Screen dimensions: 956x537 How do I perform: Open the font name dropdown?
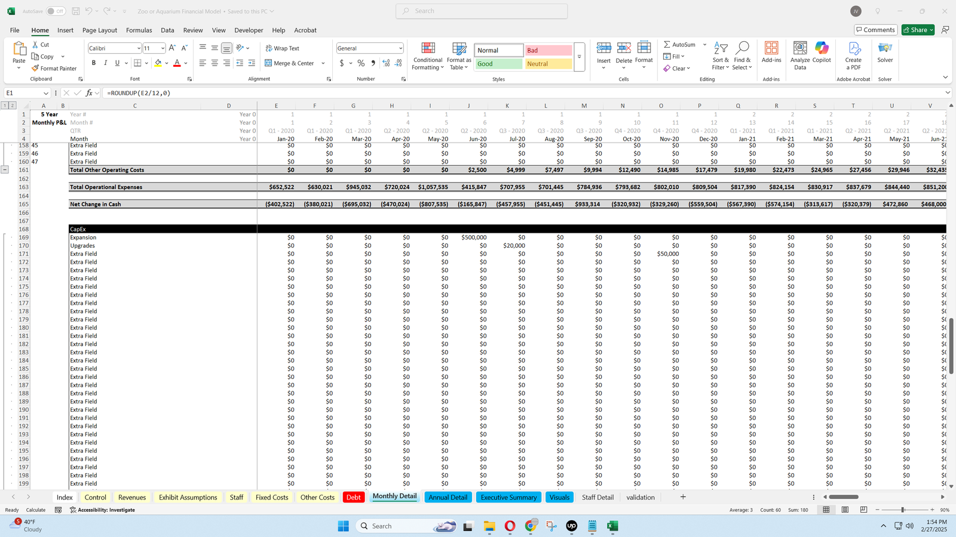139,48
